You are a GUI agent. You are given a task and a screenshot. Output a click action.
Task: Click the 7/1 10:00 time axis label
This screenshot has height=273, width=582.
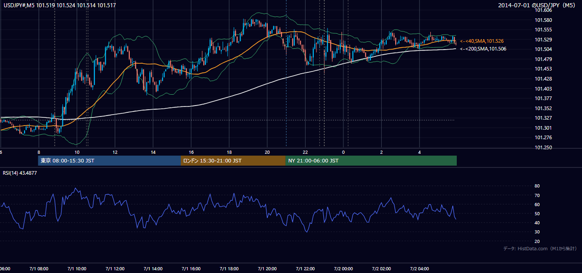pos(77,269)
